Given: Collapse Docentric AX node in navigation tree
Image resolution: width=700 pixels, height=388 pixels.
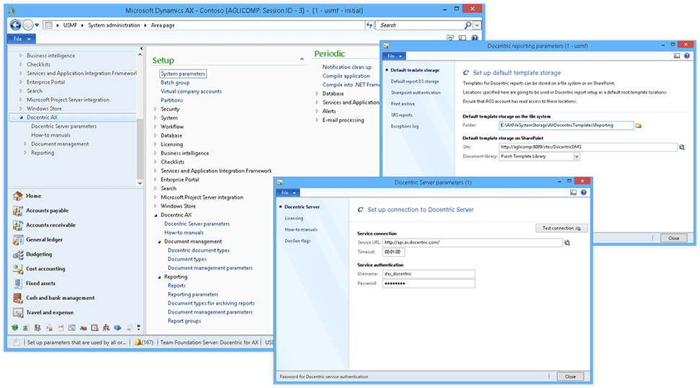Looking at the screenshot, I should 21,118.
